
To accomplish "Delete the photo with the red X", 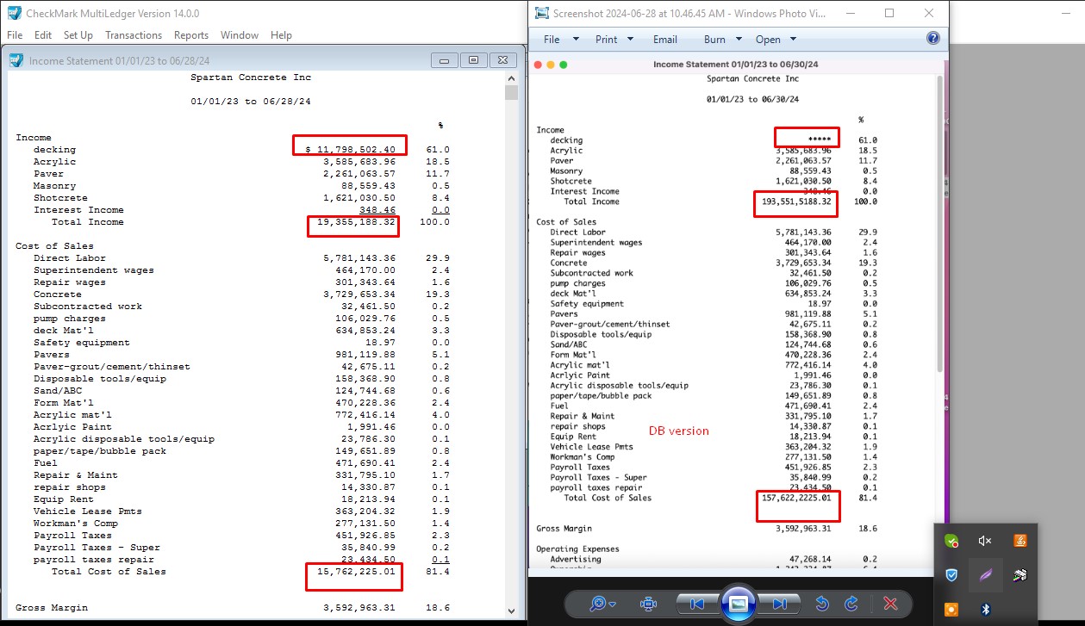I will [x=891, y=604].
